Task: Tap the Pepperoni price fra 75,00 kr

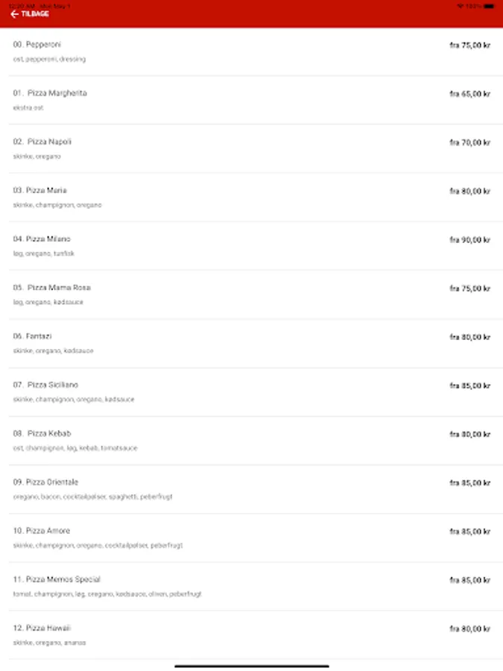Action: (x=469, y=45)
